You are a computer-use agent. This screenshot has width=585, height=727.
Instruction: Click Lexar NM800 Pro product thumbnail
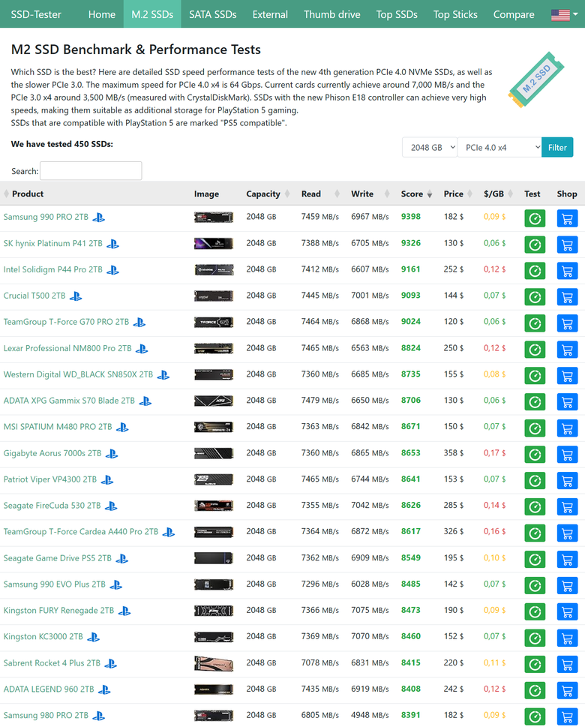click(213, 348)
